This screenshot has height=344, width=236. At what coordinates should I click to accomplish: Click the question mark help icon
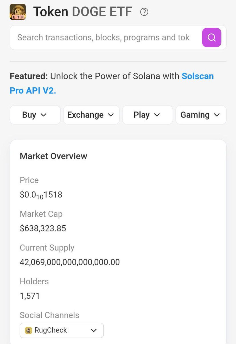(x=144, y=12)
